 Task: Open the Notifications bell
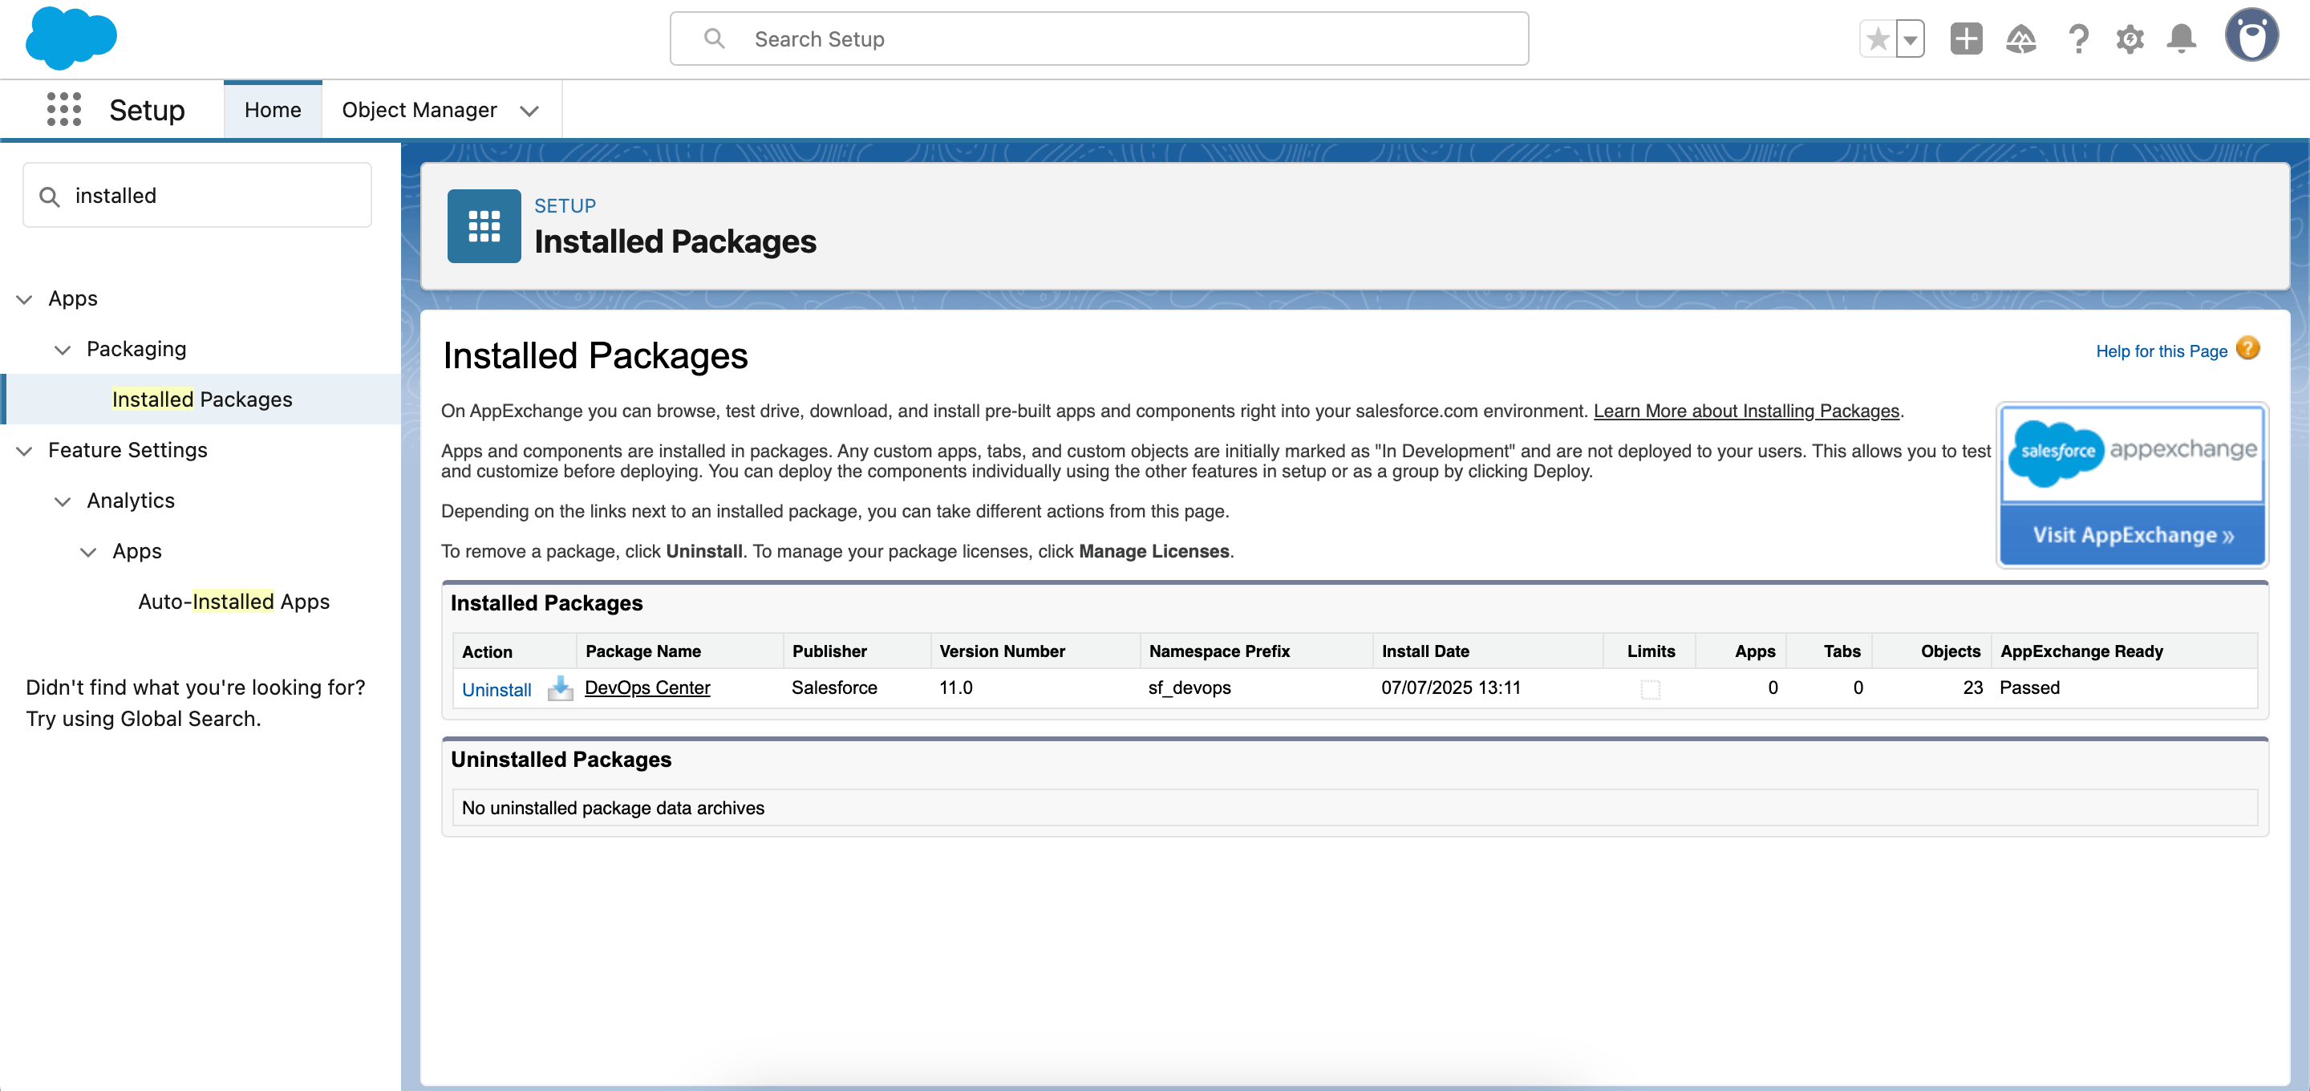(2181, 39)
